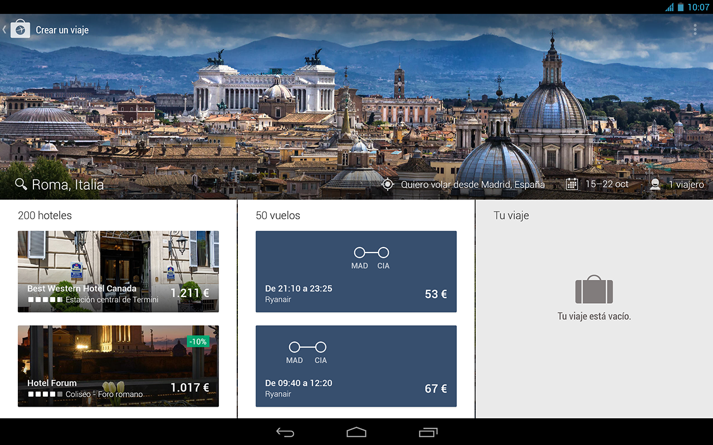
Task: Open the Android Recent Apps button
Action: [428, 432]
